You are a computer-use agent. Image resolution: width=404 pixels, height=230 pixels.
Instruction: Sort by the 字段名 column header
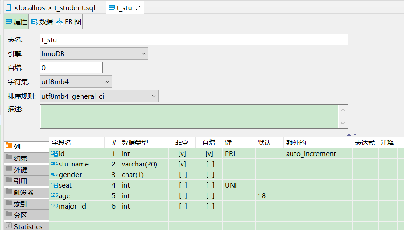point(77,142)
